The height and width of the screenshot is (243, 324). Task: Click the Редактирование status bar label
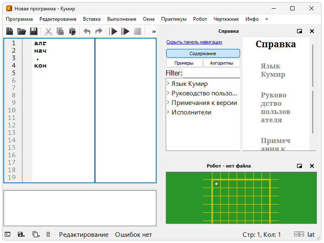pyautogui.click(x=83, y=235)
